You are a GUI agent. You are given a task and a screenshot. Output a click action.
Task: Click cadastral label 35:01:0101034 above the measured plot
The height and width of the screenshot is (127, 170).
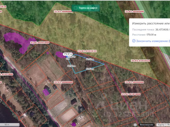pyautogui.click(x=87, y=51)
